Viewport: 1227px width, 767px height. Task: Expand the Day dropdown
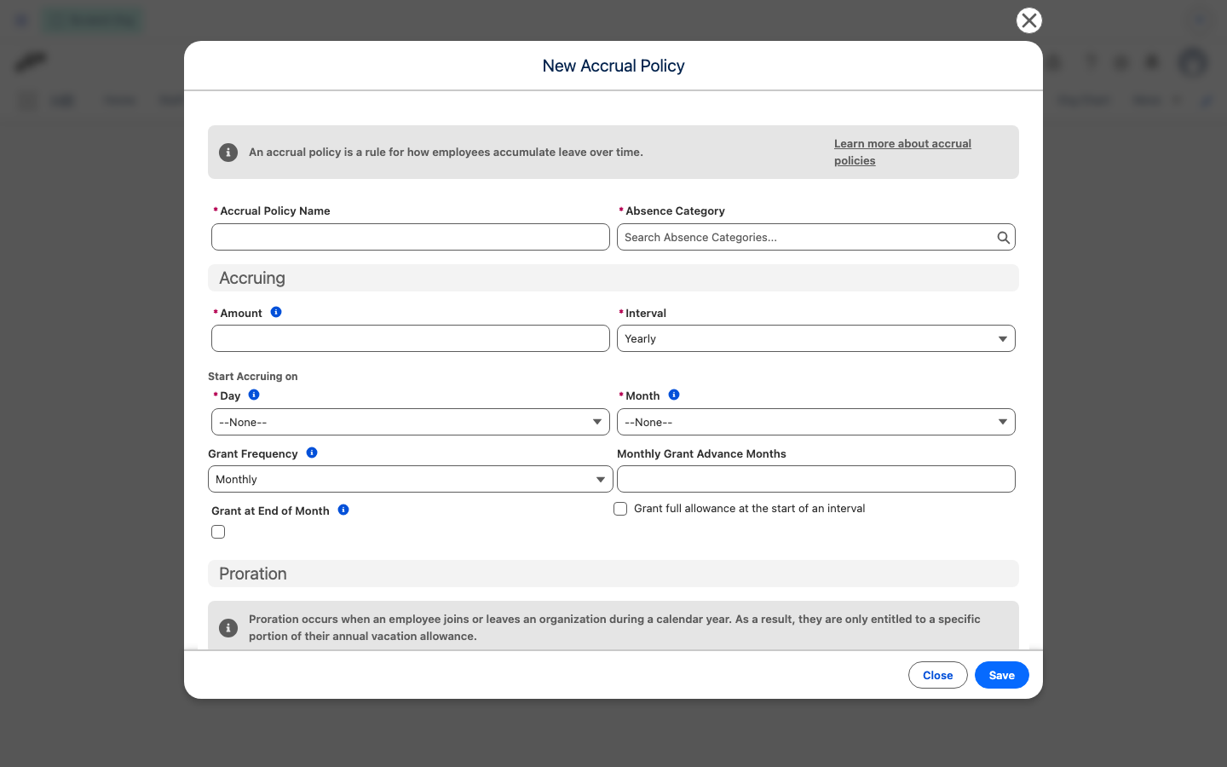click(x=411, y=422)
